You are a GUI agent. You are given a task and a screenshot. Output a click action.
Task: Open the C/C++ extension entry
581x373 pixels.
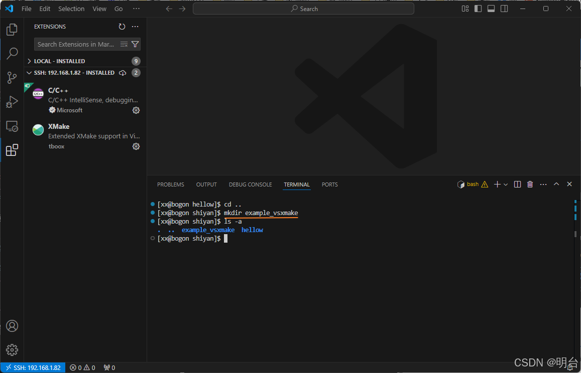(x=85, y=100)
